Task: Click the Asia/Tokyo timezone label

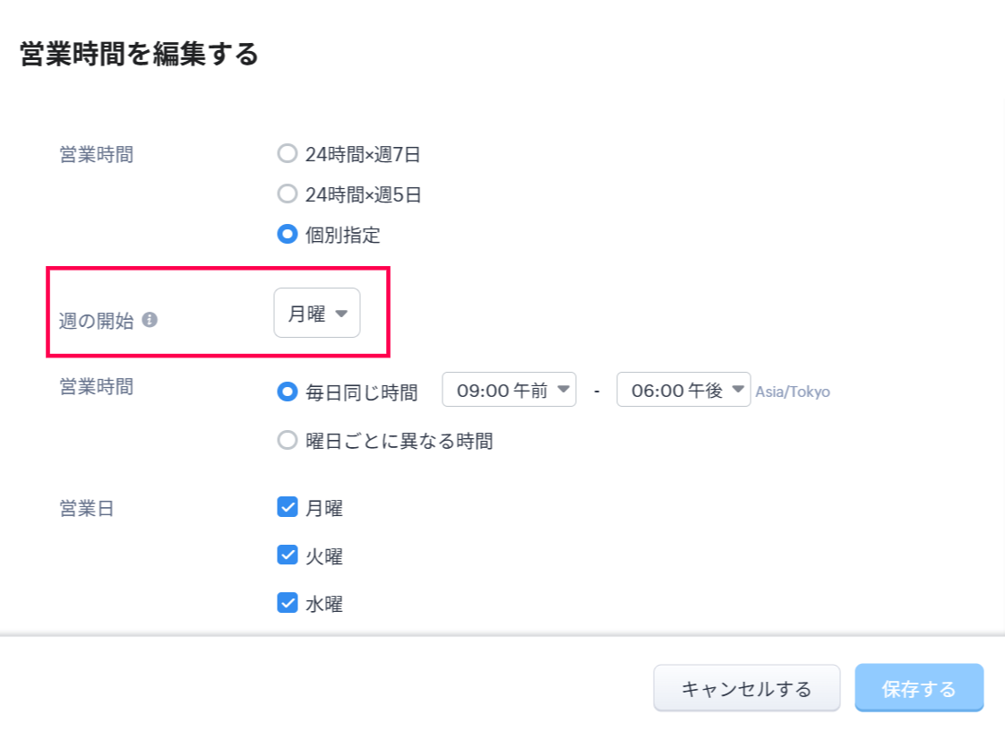Action: pyautogui.click(x=793, y=392)
